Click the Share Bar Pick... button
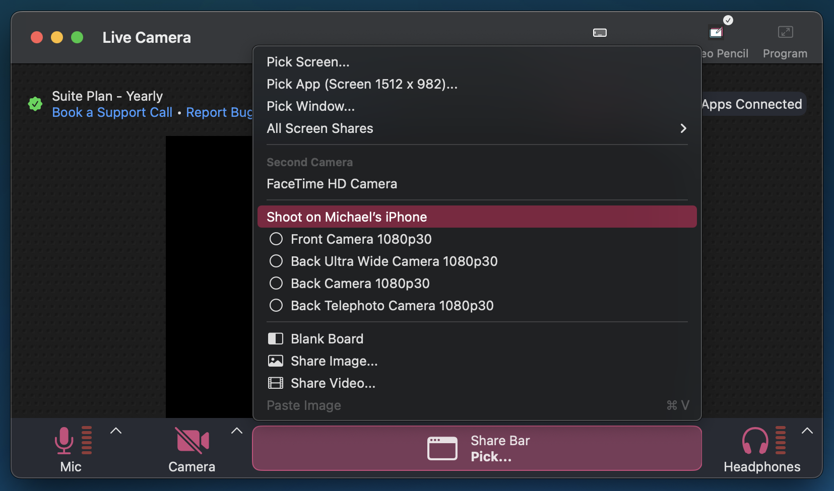 [477, 448]
